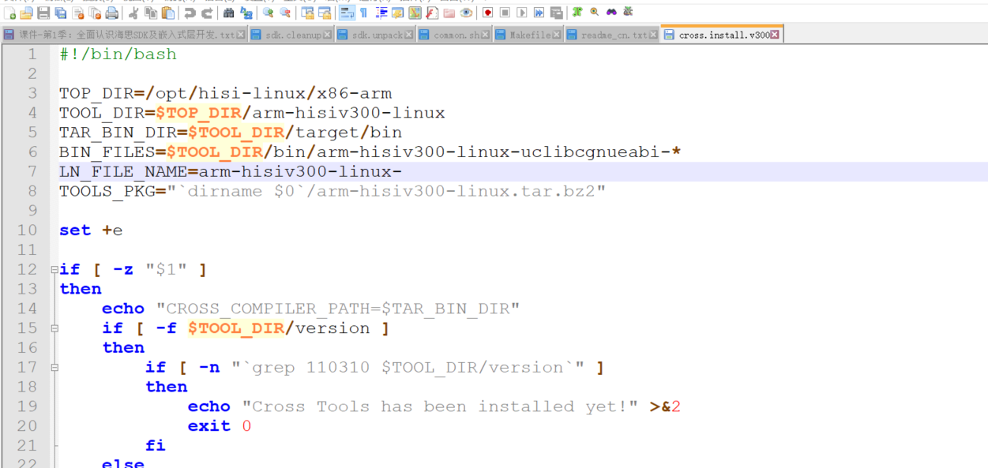
Task: Toggle file monitoring eye icon
Action: [467, 13]
